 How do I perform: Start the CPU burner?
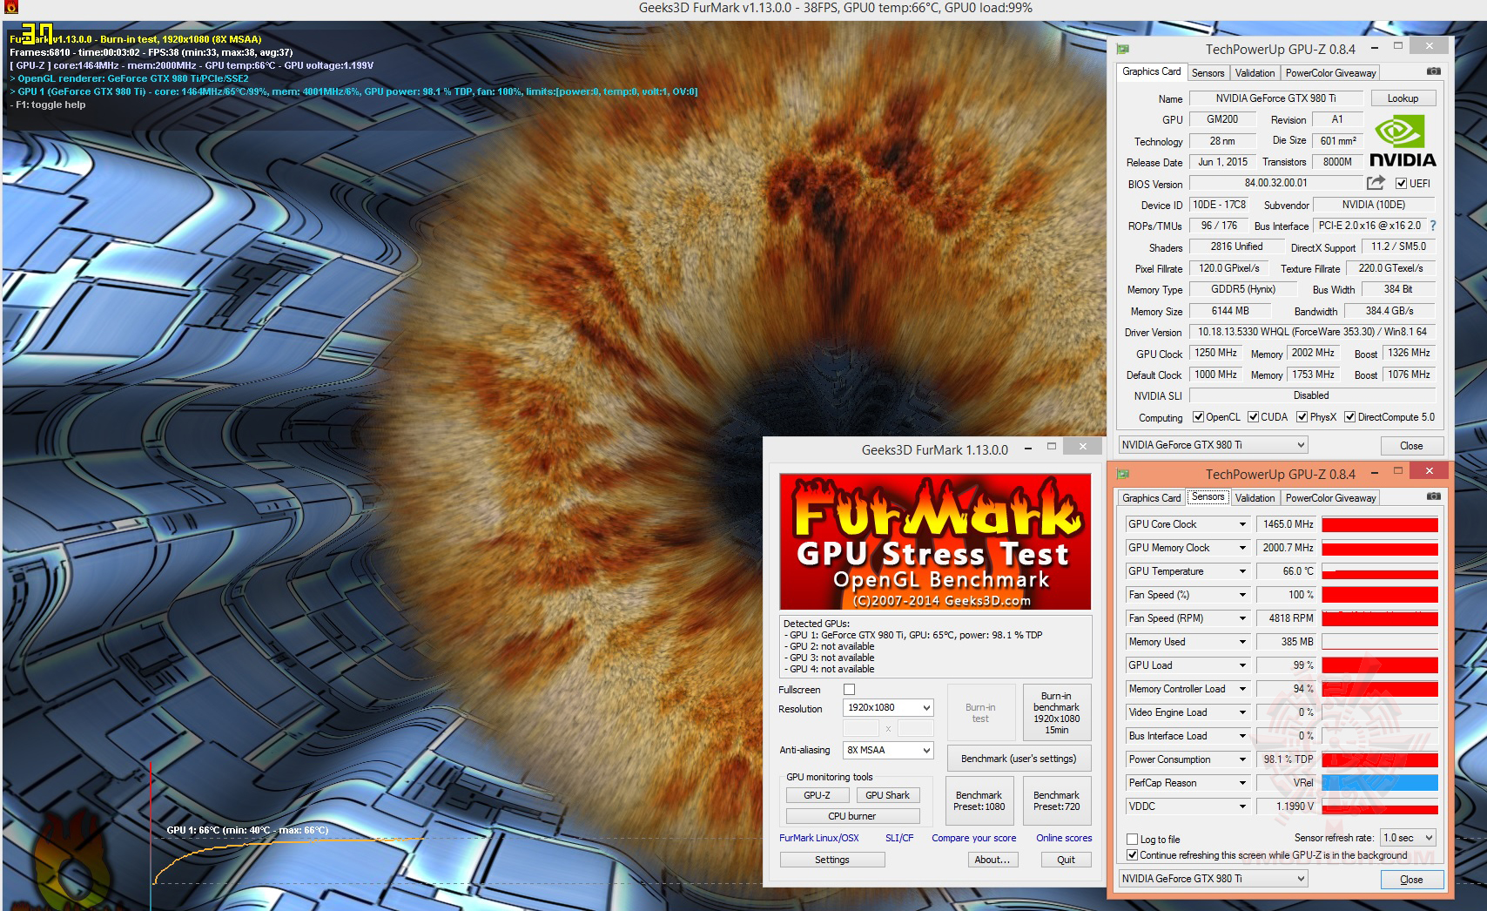[852, 816]
